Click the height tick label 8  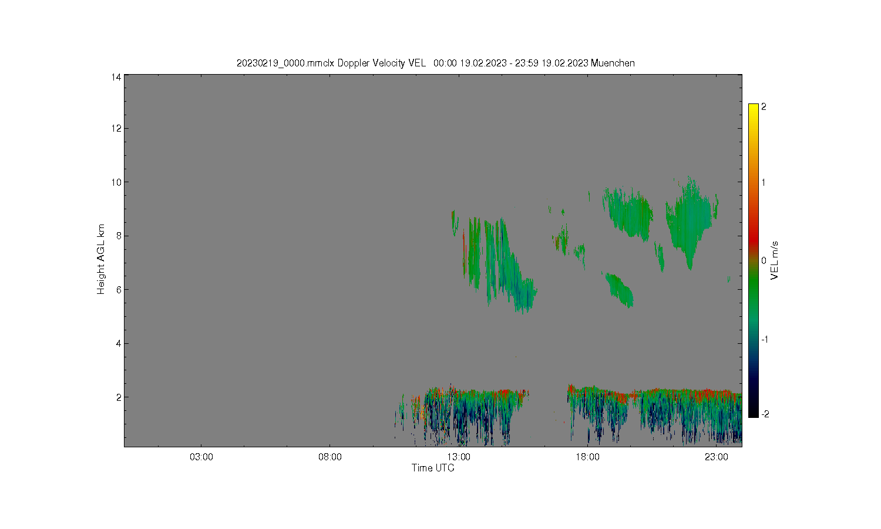[119, 236]
